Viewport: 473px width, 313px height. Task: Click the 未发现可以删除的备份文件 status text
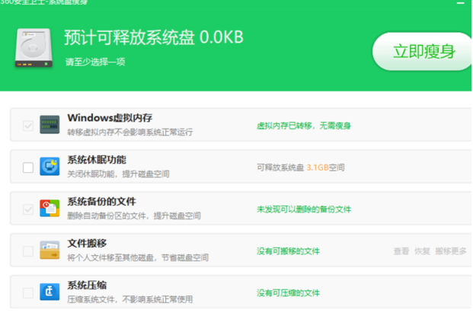pyautogui.click(x=303, y=209)
